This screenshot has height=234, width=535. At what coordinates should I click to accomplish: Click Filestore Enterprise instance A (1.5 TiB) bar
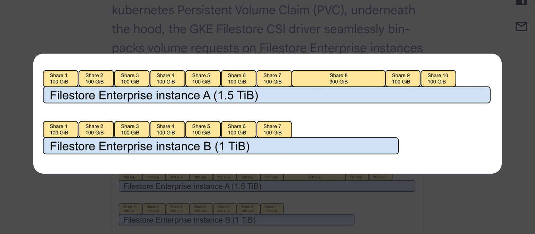click(x=266, y=95)
